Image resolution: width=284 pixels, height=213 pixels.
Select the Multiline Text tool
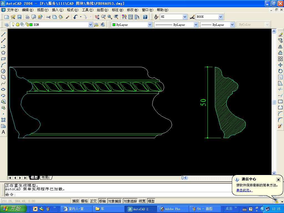coord(3,132)
